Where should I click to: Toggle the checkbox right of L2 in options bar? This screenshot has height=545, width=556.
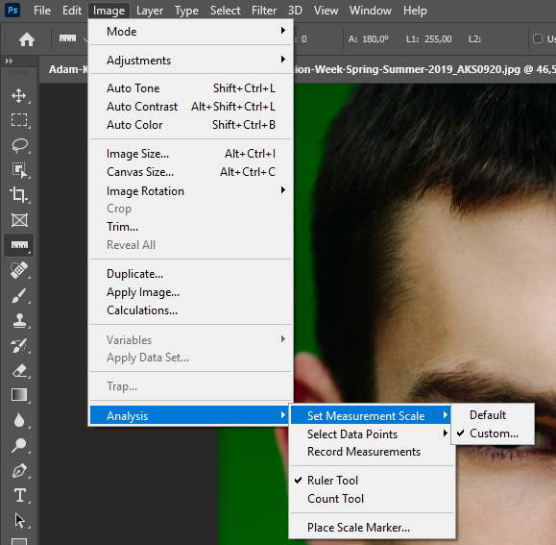point(538,38)
